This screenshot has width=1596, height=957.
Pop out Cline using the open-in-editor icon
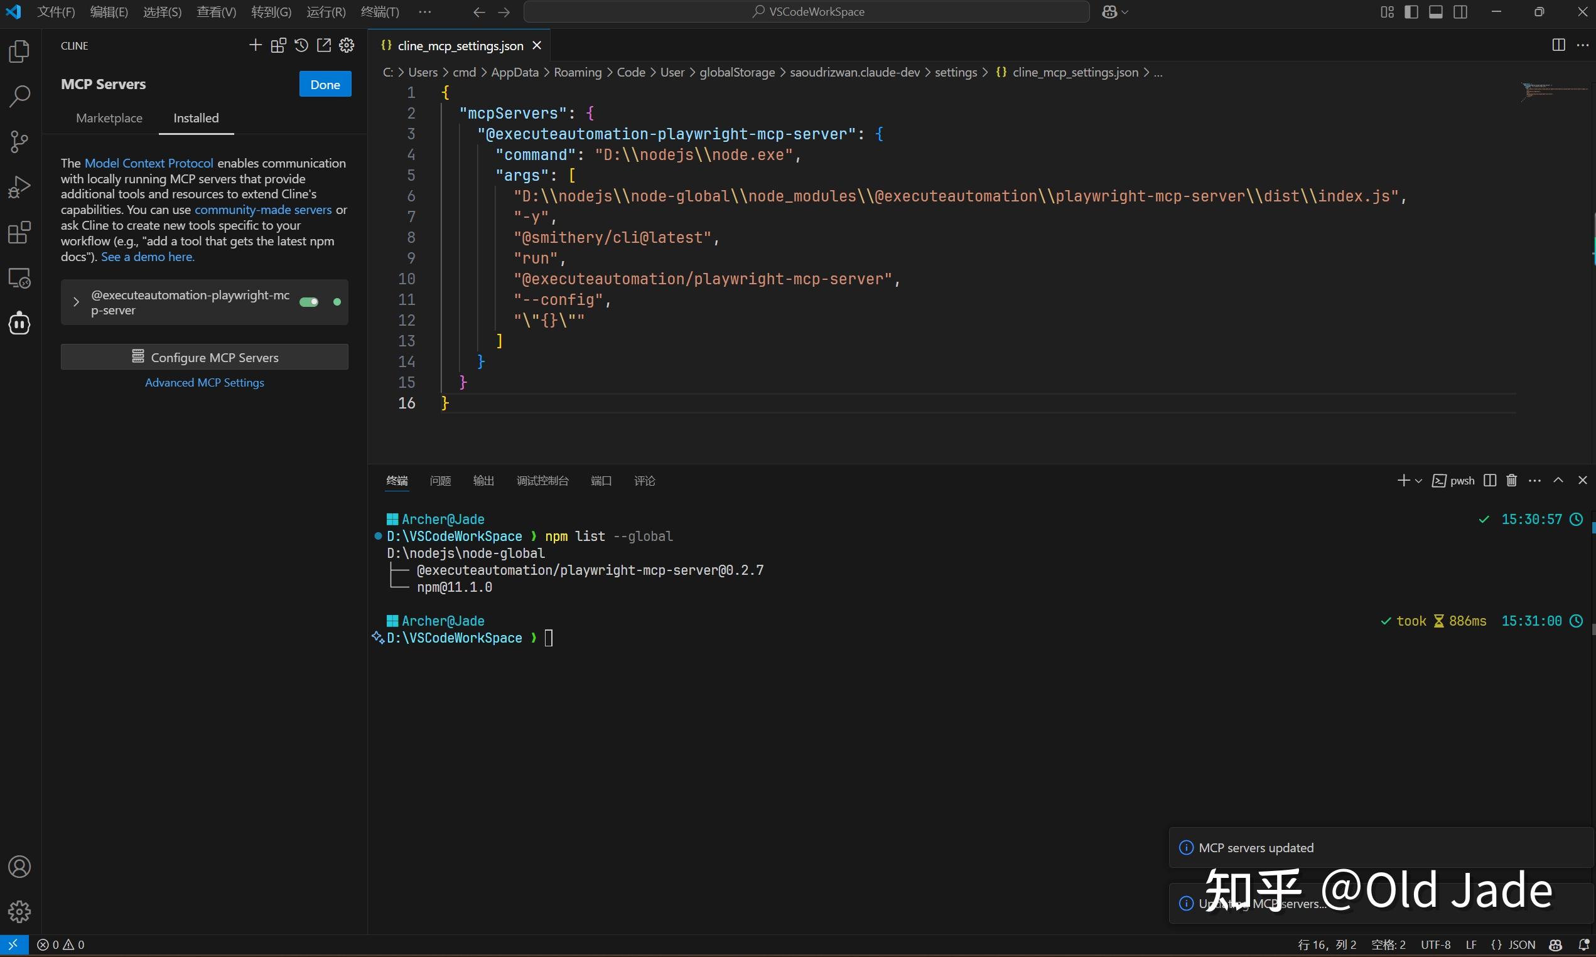(324, 45)
